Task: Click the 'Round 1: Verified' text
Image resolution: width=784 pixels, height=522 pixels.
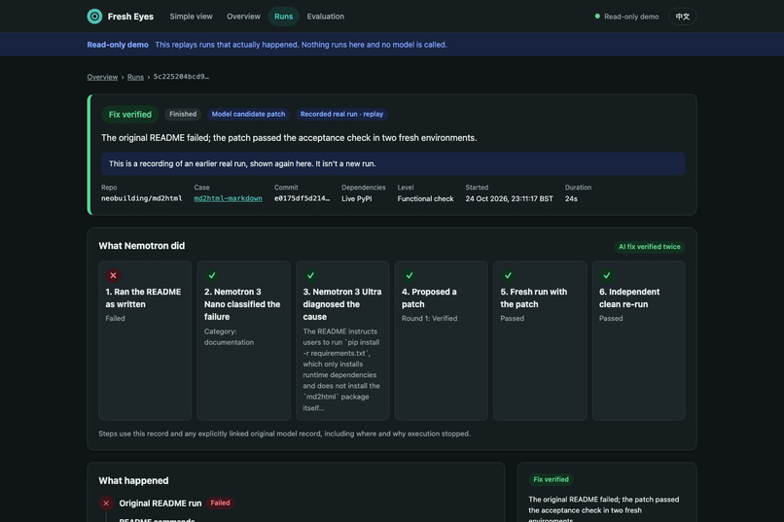Action: pos(430,318)
